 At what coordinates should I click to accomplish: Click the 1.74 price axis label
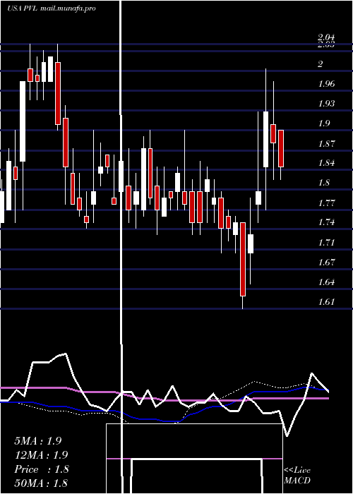326,222
